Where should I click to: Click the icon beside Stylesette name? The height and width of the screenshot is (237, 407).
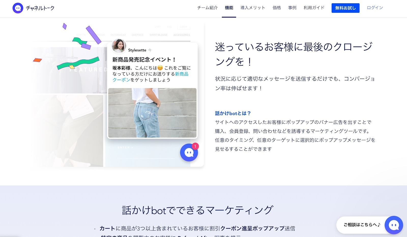coord(150,50)
